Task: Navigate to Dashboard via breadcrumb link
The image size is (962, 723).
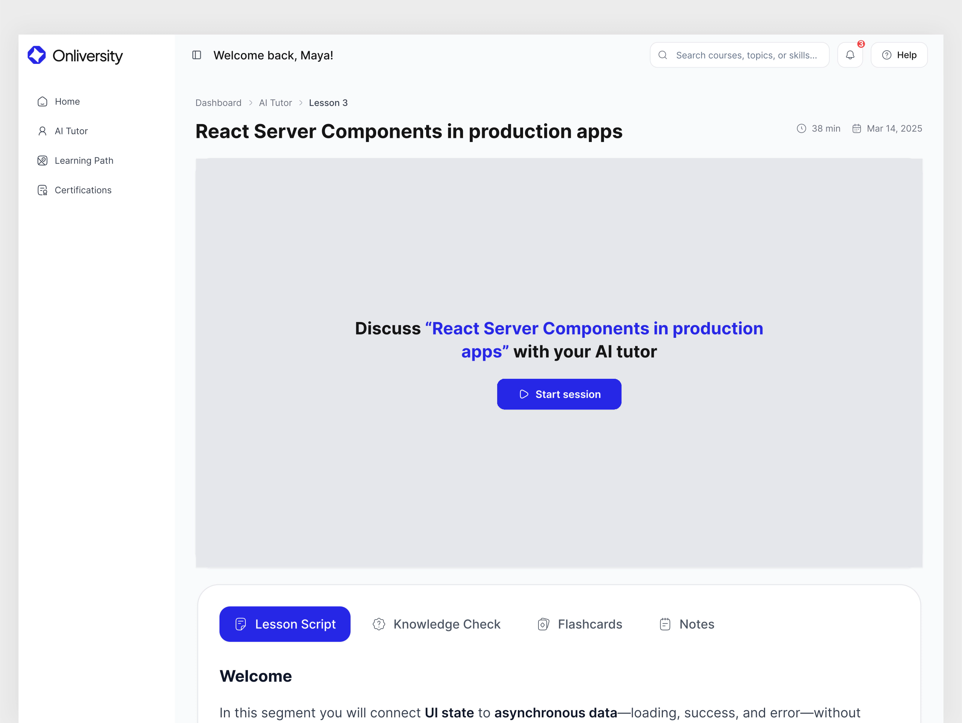Action: (x=218, y=103)
